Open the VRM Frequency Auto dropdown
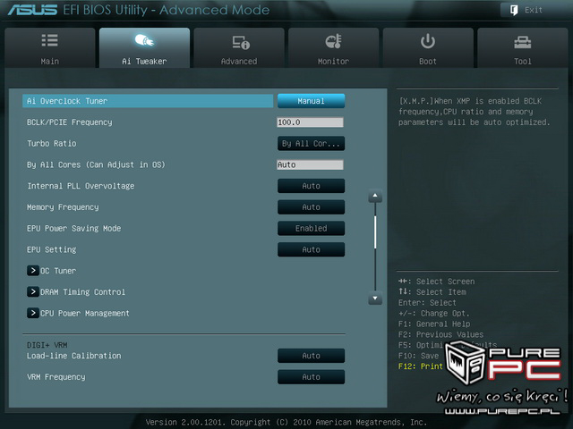This screenshot has width=573, height=429. click(x=311, y=377)
